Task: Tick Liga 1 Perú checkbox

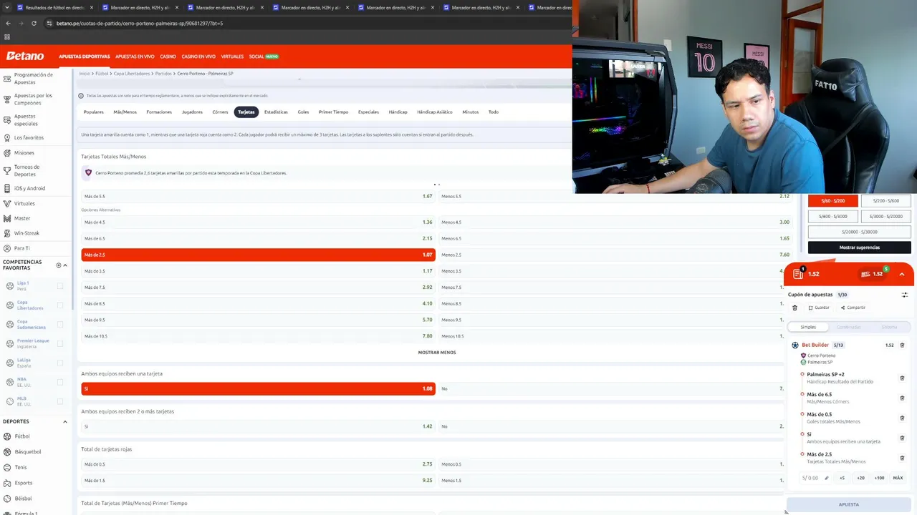Action: coord(60,286)
